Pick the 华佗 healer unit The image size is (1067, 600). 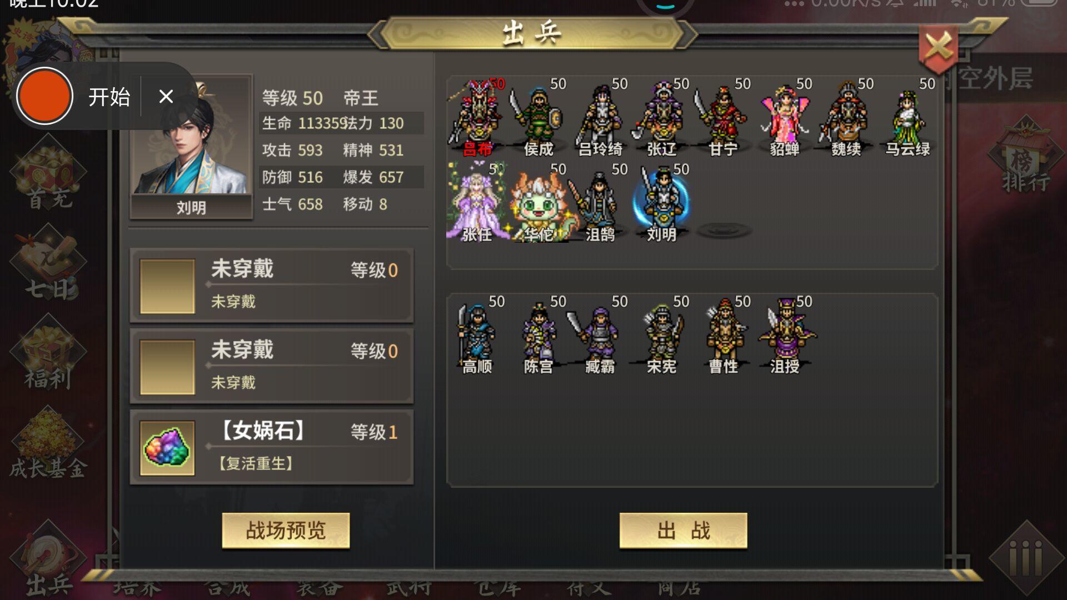point(539,203)
